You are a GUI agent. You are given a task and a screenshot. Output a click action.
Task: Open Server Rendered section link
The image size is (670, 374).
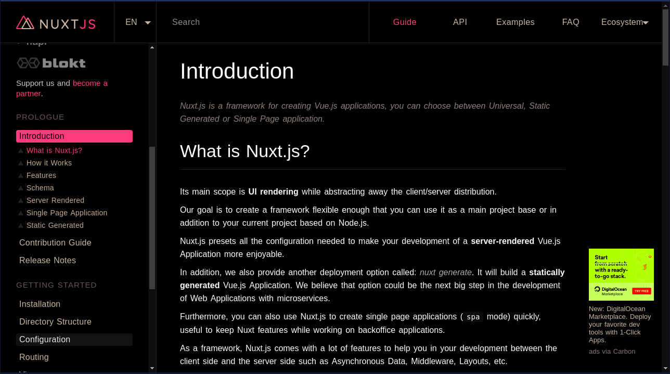click(55, 200)
